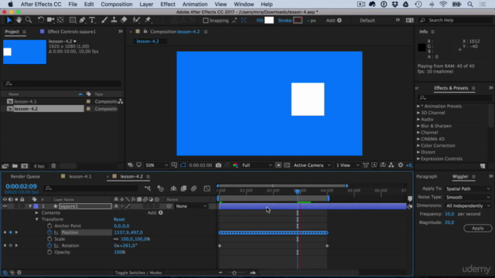495x278 pixels.
Task: Open the channel and color management icon
Action: pos(235,165)
